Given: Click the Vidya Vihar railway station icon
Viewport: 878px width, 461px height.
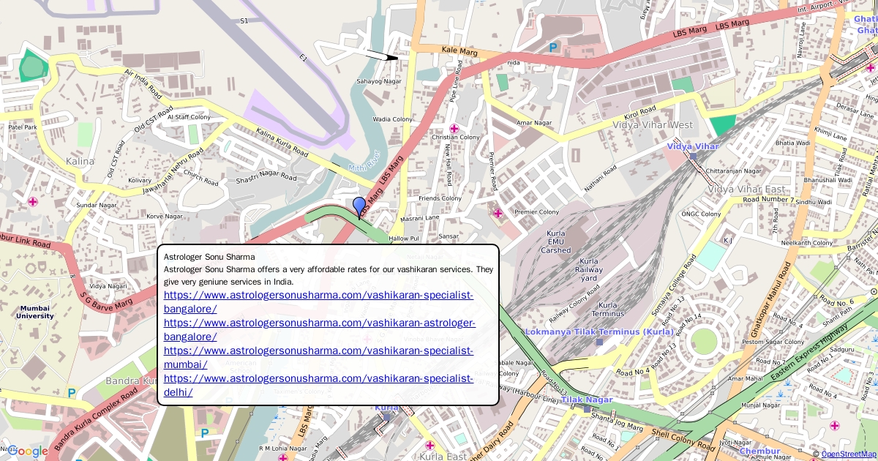Looking at the screenshot, I should (693, 157).
